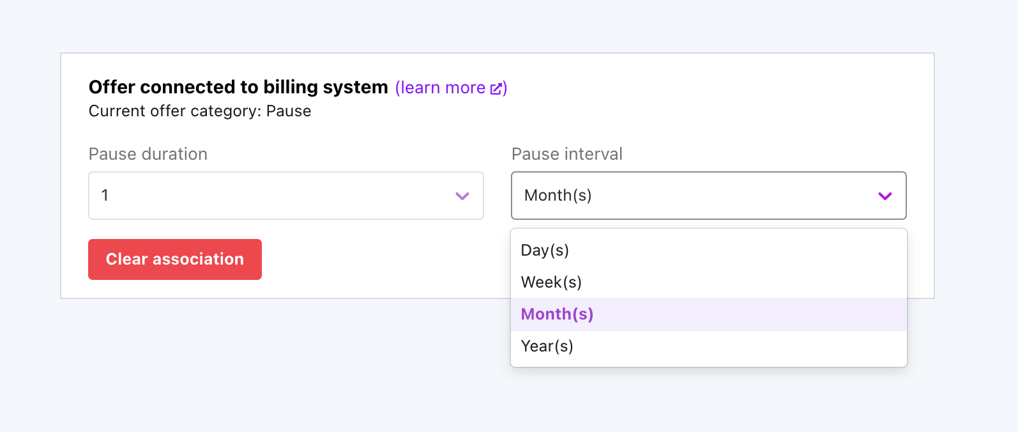Choose Week(s) from the interval list

pos(551,282)
